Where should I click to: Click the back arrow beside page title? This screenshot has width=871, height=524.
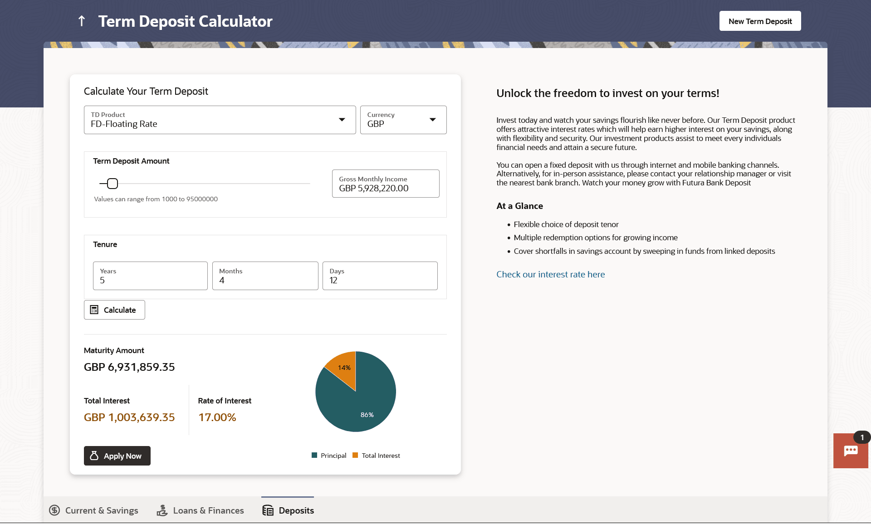pyautogui.click(x=82, y=21)
